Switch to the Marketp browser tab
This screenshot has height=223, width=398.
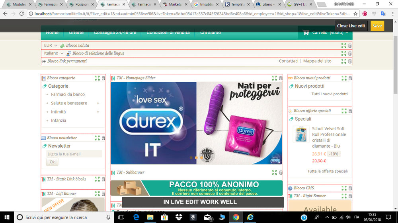point(176,4)
